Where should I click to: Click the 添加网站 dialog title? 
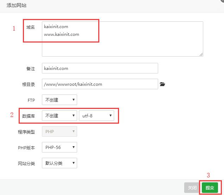pos(17,6)
